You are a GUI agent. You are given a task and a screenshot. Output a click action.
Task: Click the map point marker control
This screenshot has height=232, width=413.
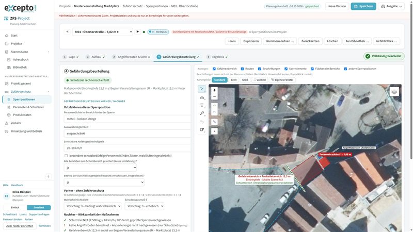[x=214, y=131]
